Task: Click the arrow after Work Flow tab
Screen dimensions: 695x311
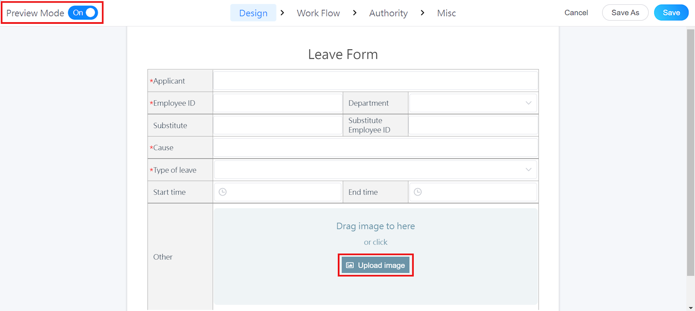Action: (x=355, y=13)
